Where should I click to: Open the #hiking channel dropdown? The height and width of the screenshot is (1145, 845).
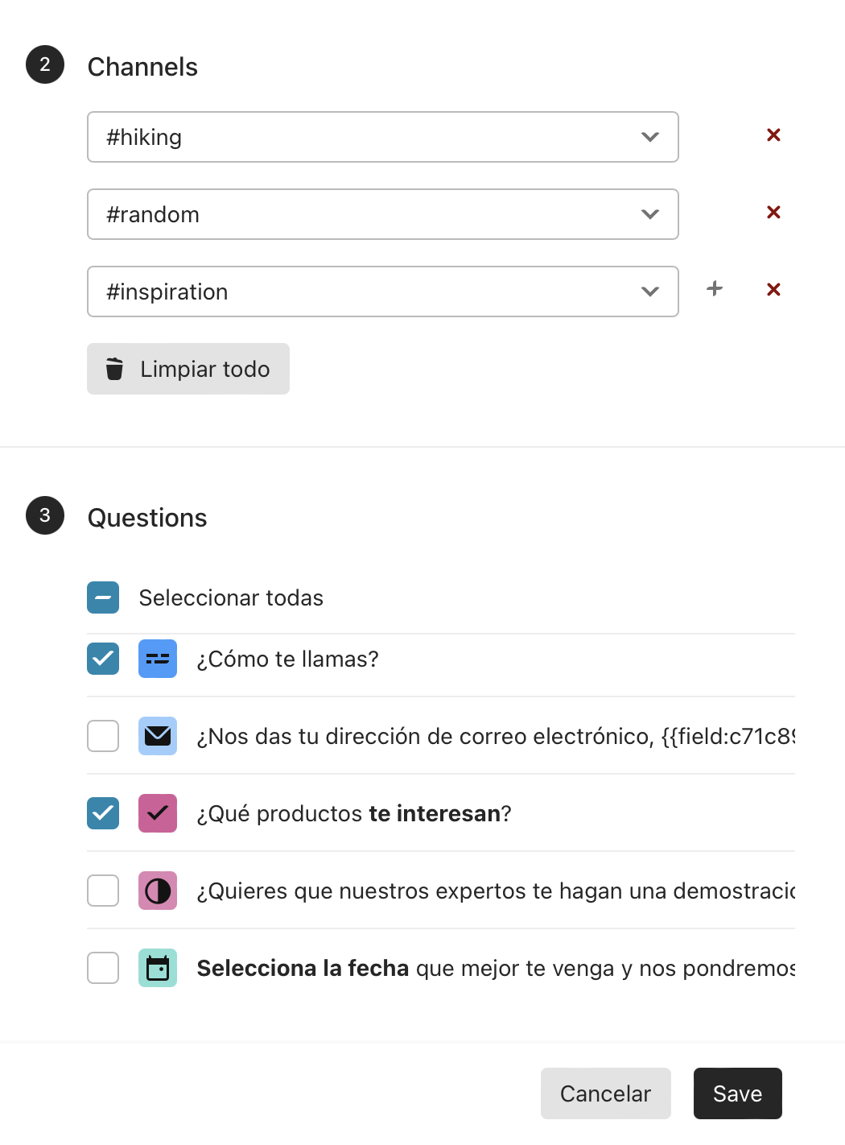click(383, 137)
